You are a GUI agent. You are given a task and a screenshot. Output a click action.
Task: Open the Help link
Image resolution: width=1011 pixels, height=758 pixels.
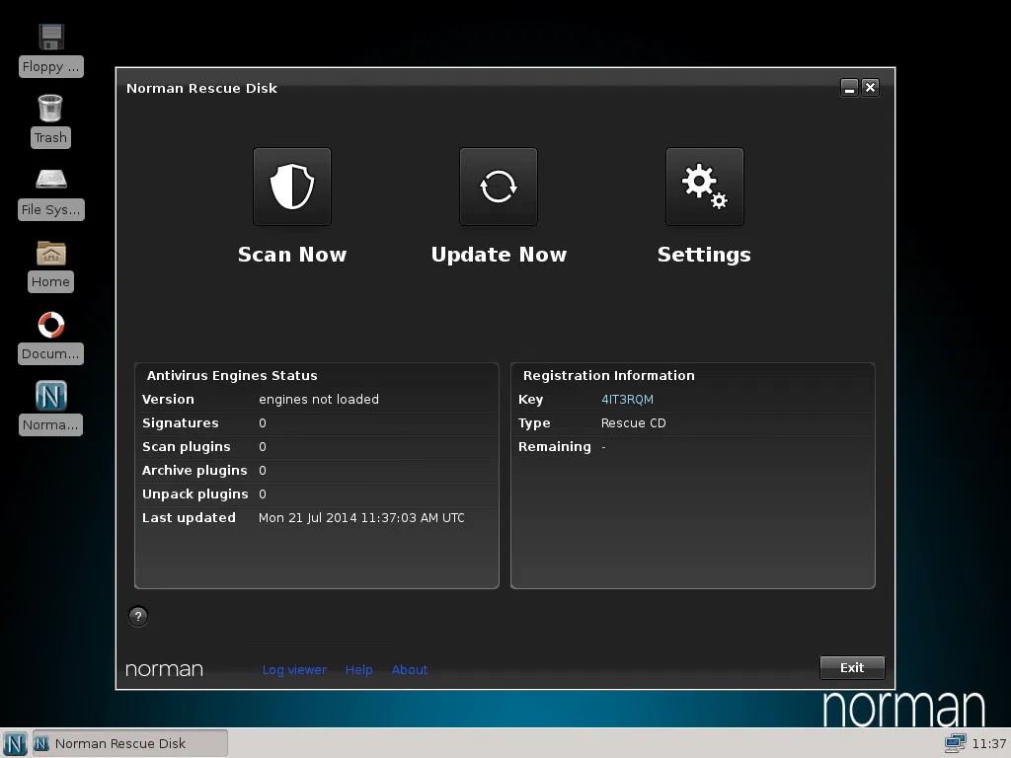pyautogui.click(x=359, y=670)
